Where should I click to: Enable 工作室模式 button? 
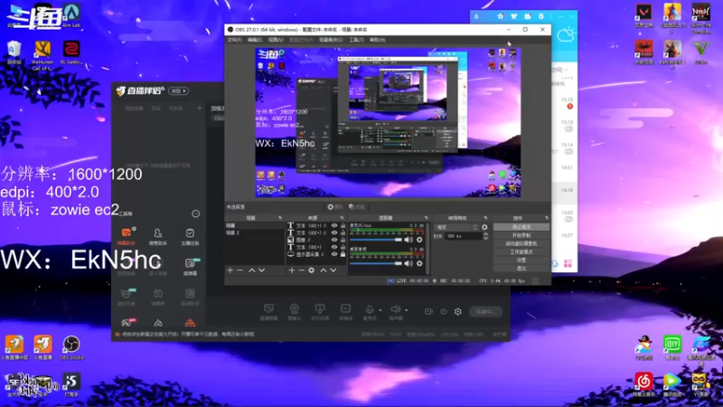pos(521,252)
